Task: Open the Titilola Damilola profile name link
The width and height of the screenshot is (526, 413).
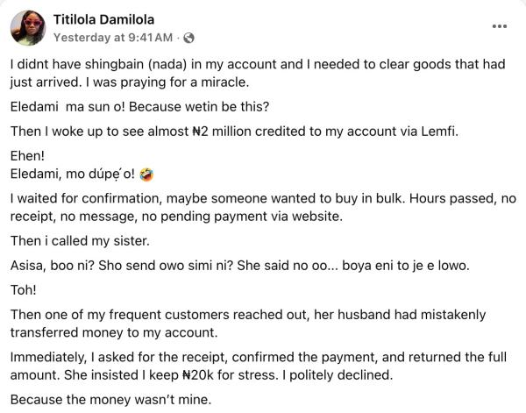Action: (x=103, y=18)
